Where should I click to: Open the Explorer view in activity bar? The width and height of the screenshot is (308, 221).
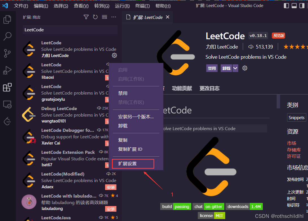(7, 19)
